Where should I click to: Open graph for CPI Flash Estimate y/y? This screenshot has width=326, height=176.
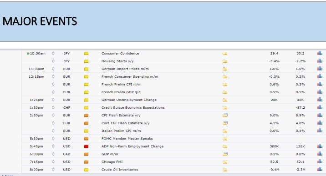pyautogui.click(x=320, y=115)
